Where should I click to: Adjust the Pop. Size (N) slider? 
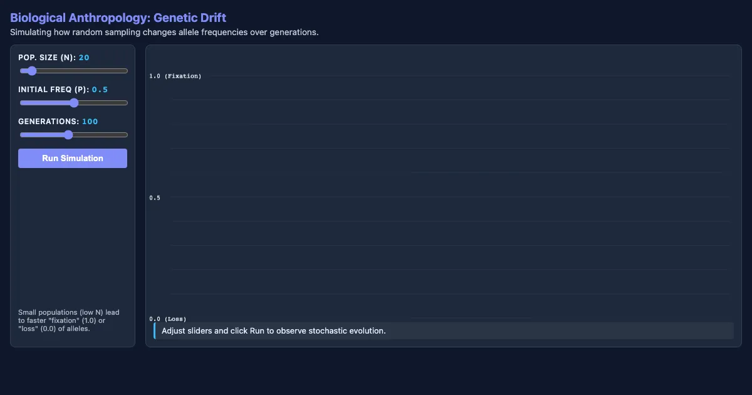(73, 71)
